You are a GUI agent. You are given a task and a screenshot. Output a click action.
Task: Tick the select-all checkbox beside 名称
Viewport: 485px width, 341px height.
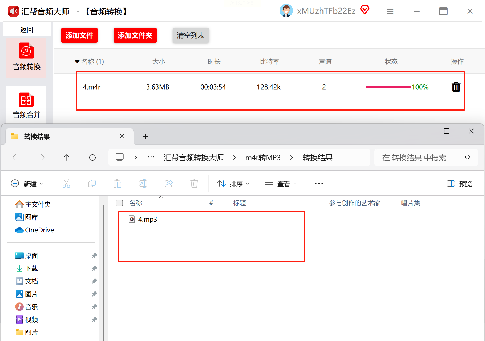click(119, 203)
